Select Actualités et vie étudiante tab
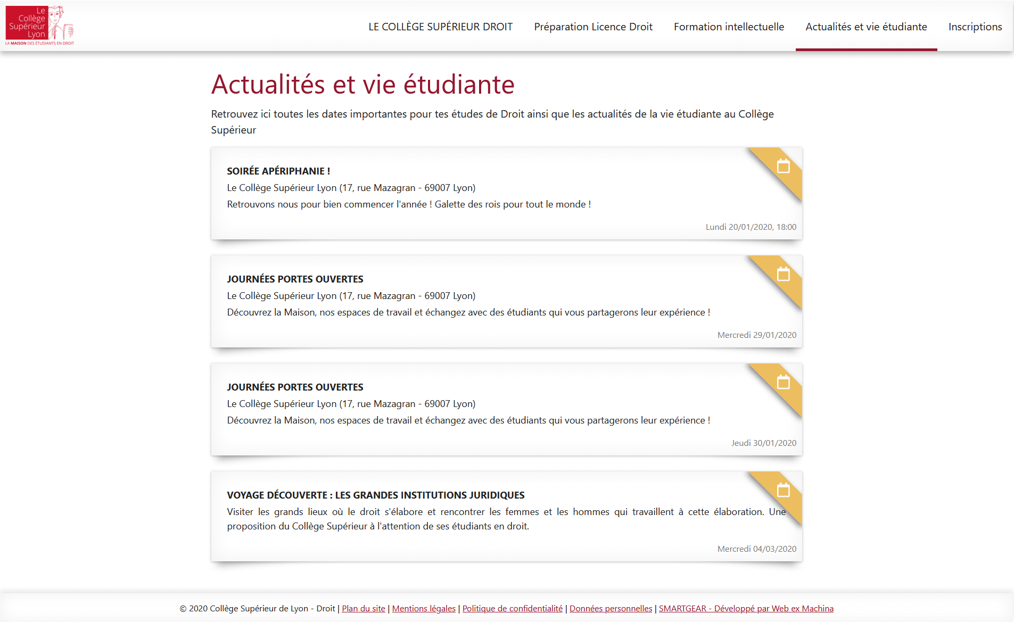Viewport: 1014px width, 622px height. click(x=866, y=27)
